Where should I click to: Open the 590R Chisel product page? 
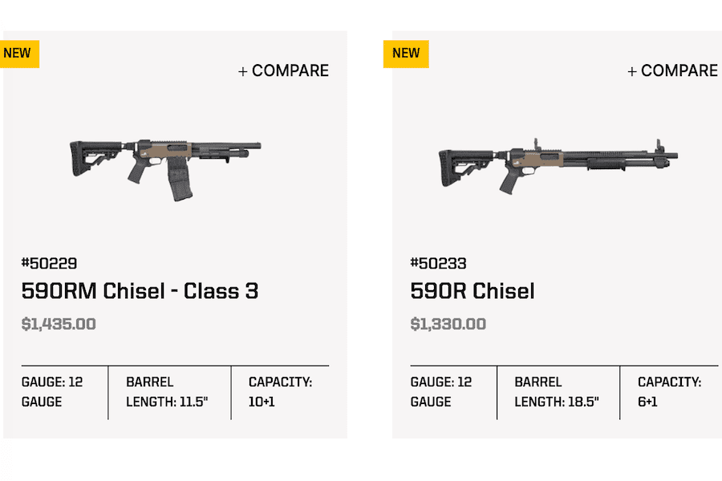point(473,291)
